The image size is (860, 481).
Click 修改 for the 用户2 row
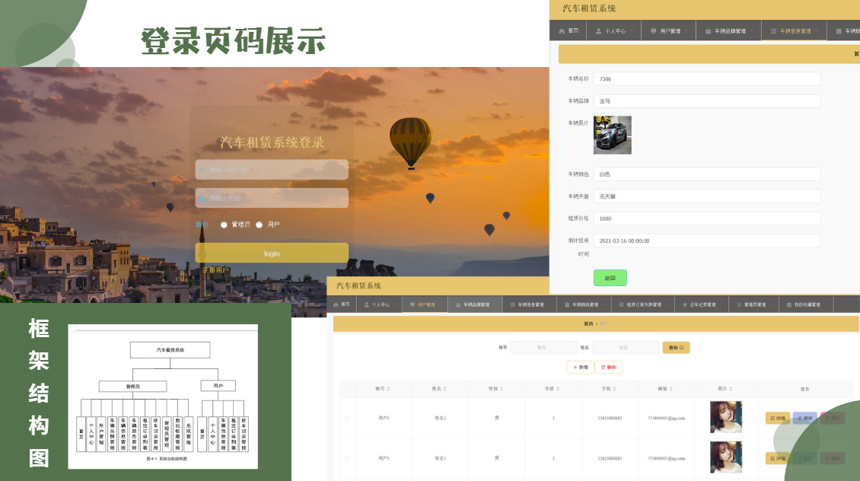[x=804, y=418]
